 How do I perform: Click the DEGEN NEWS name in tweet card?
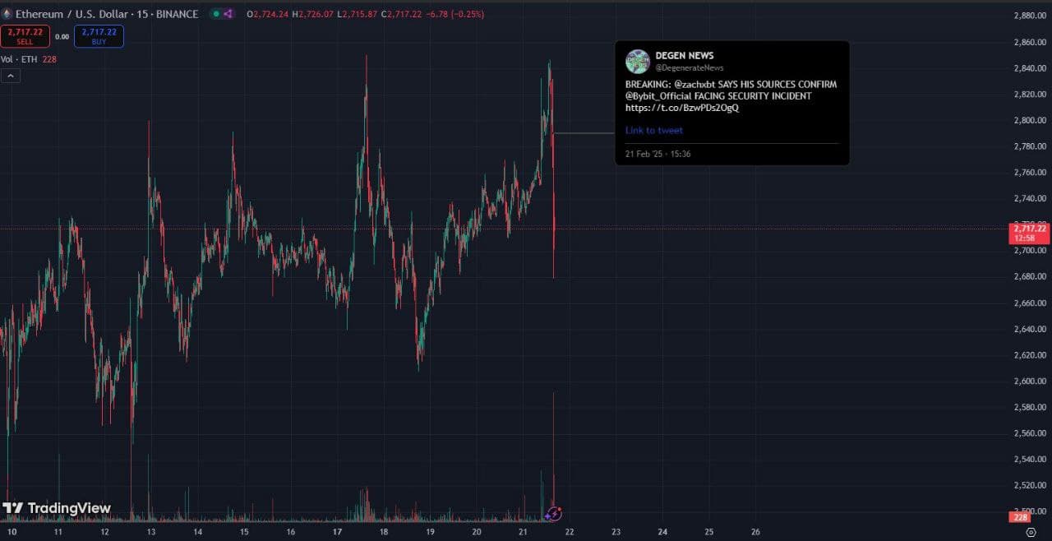(x=684, y=55)
